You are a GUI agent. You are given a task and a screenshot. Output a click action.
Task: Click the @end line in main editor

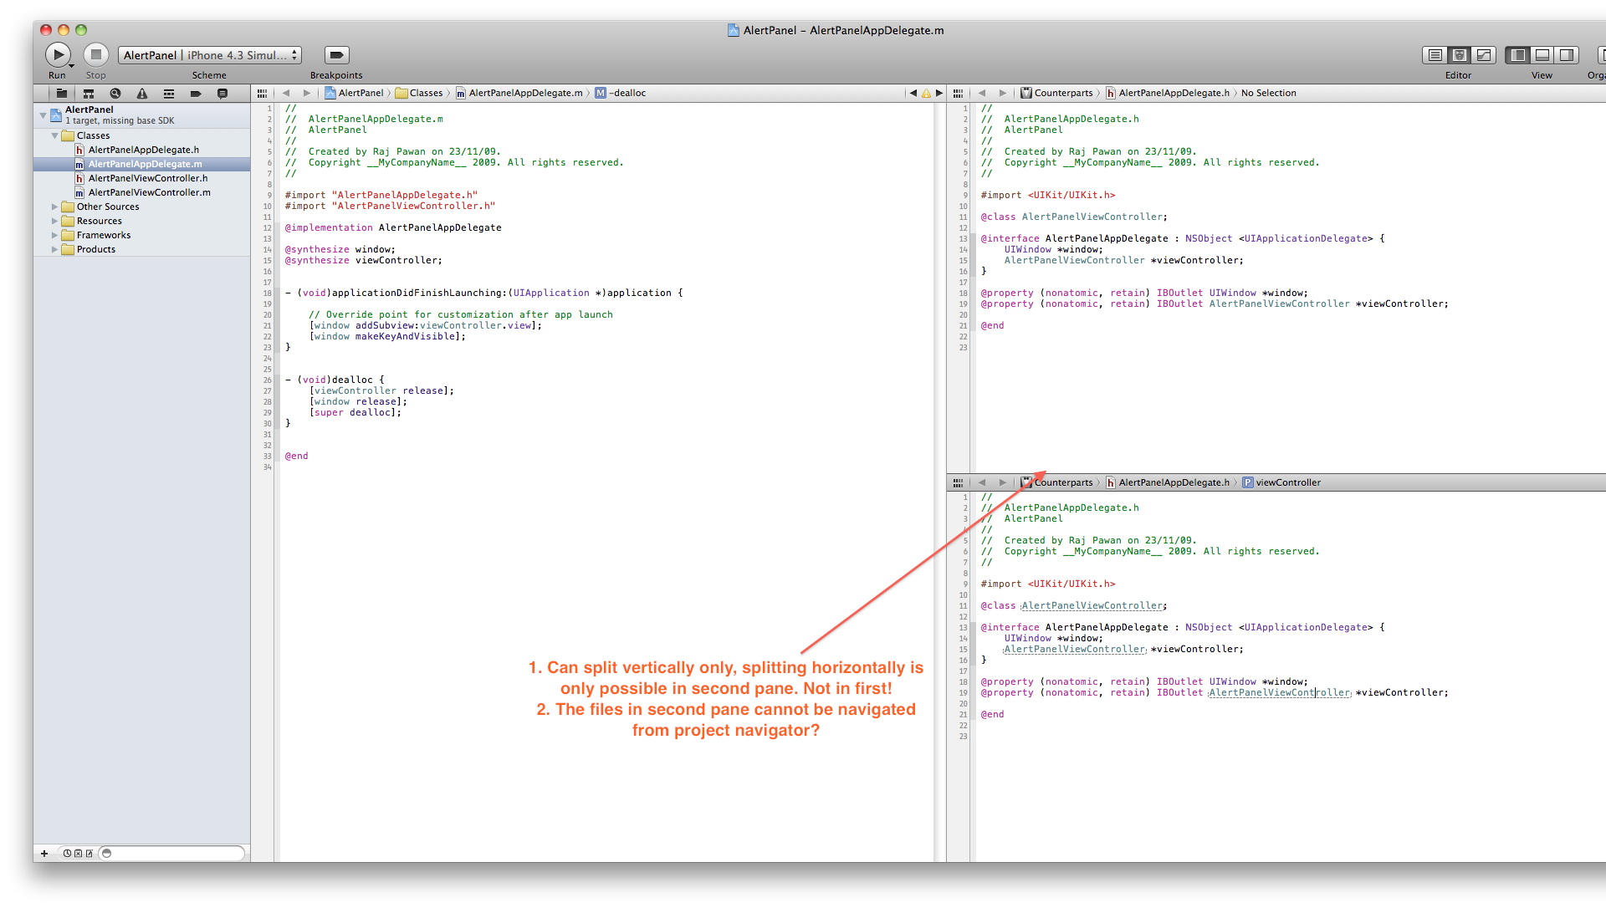[296, 456]
